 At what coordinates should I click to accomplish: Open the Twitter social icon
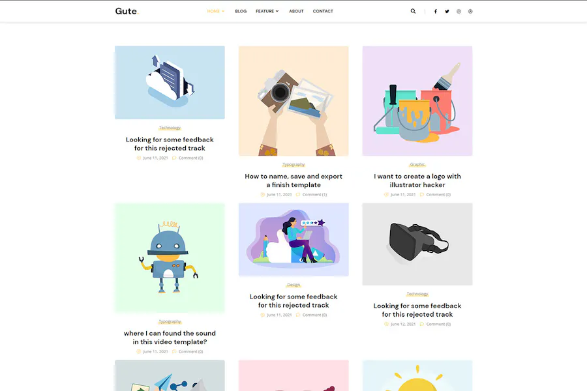(447, 11)
